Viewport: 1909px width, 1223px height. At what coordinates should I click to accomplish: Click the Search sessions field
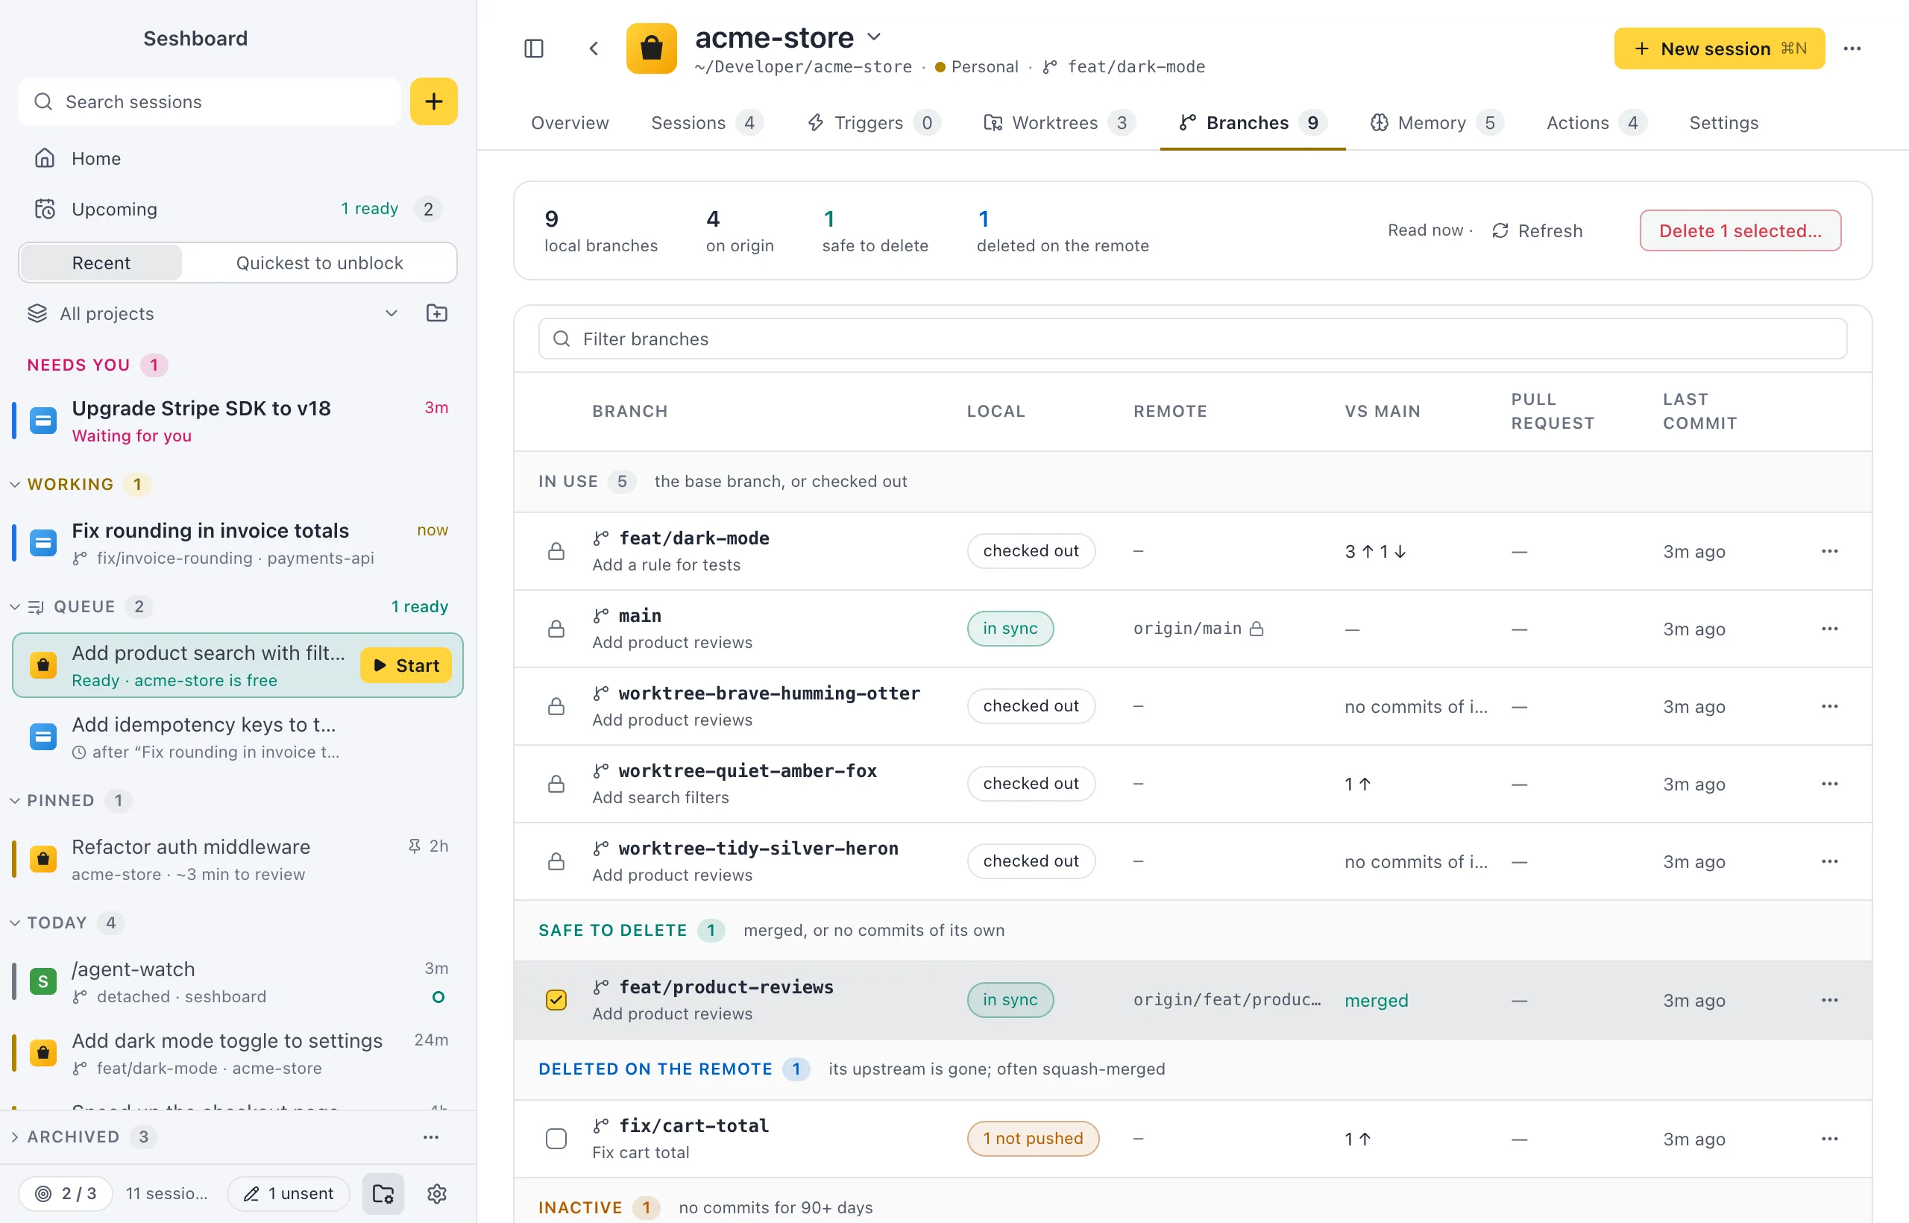click(x=210, y=101)
